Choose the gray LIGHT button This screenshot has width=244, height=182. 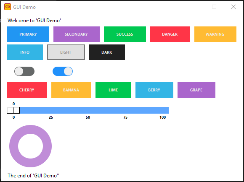pyautogui.click(x=66, y=52)
